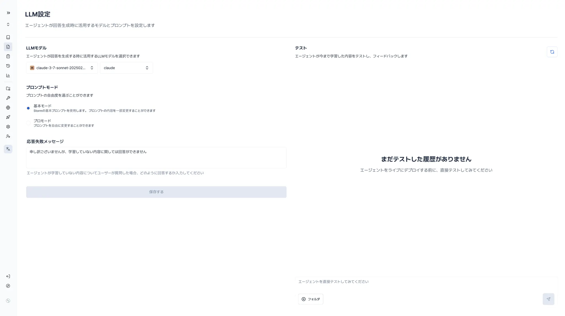Viewport: 565px width, 316px height.
Task: Click the send paper-plane button
Action: pos(548,299)
